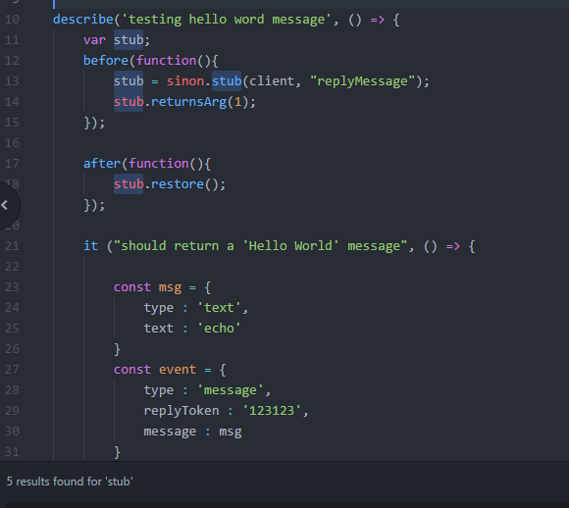This screenshot has width=569, height=508.
Task: Click the 'echo' string value
Action: (219, 328)
